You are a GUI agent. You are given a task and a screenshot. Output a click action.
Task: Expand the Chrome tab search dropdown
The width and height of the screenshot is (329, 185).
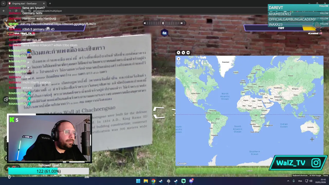(3, 4)
